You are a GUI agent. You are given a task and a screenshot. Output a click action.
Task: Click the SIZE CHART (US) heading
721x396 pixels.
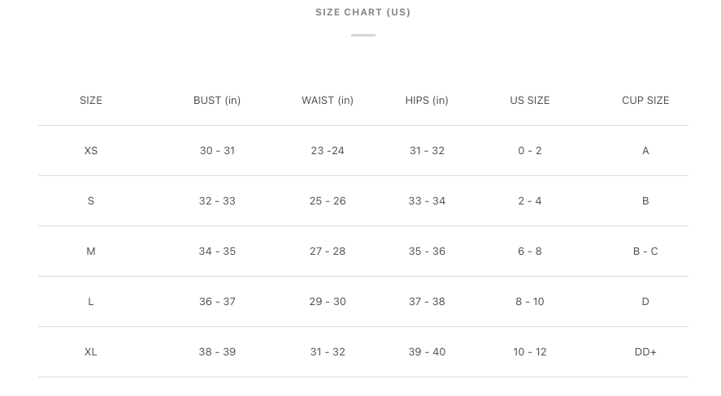pos(363,12)
